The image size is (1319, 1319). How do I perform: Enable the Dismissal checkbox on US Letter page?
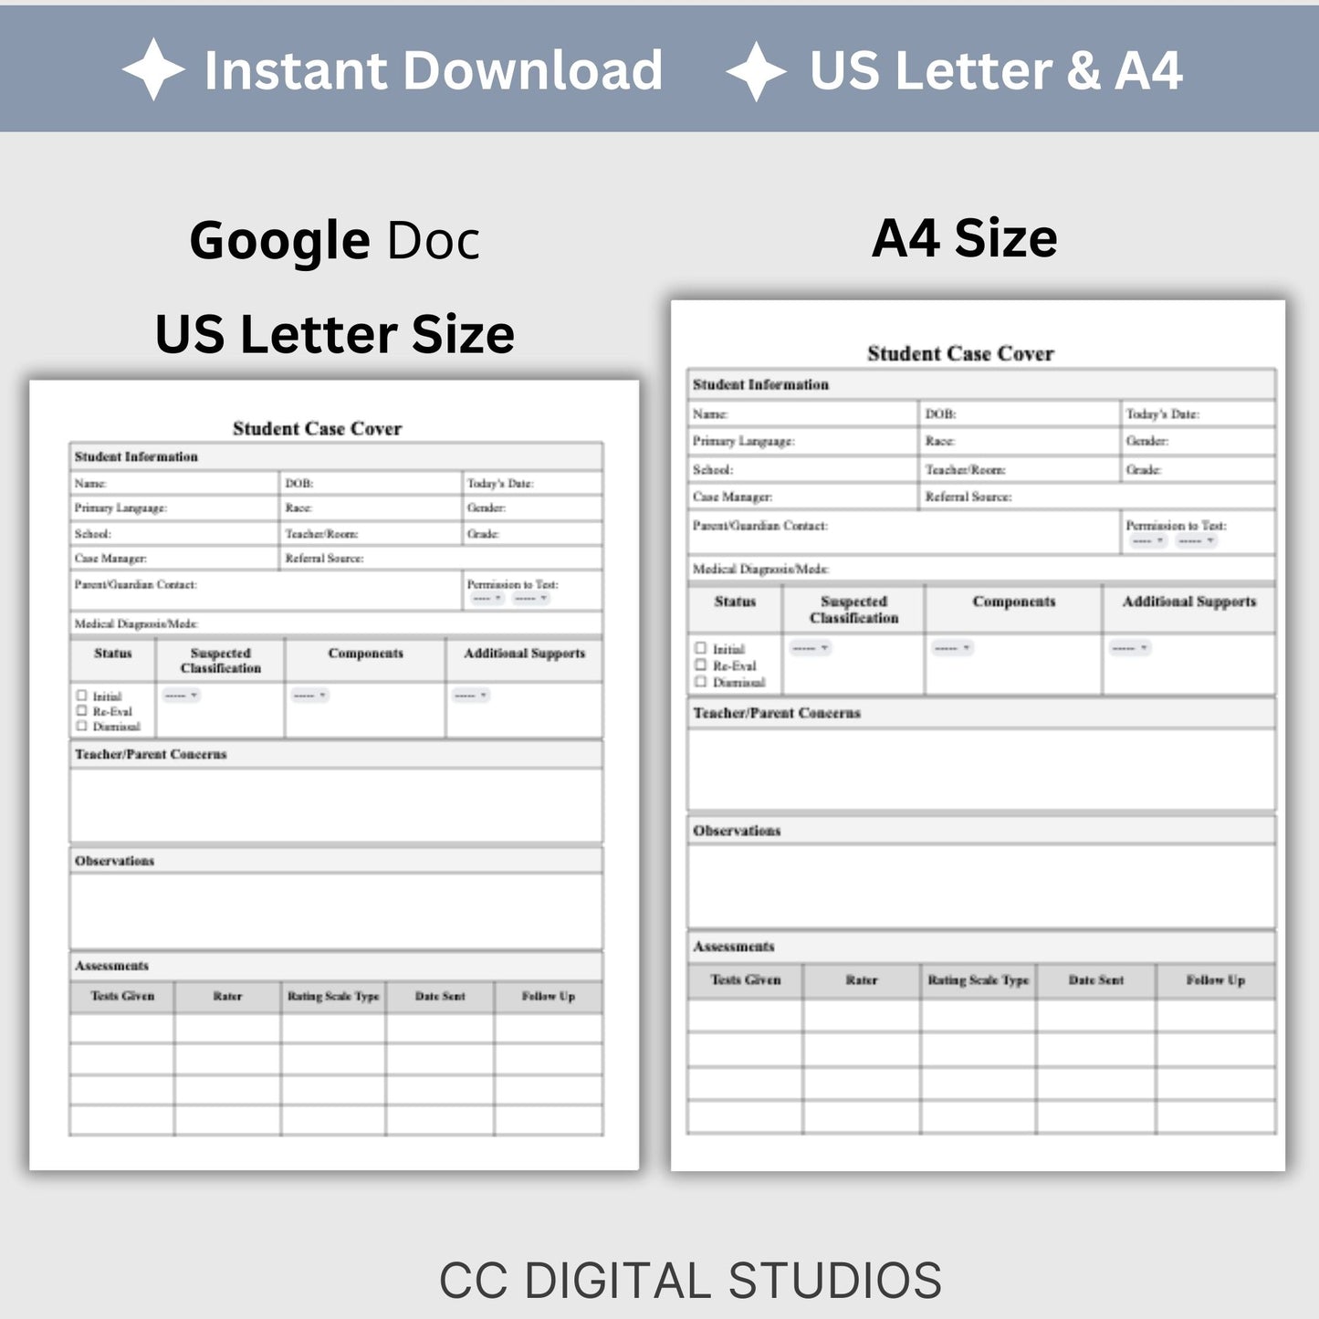point(81,726)
